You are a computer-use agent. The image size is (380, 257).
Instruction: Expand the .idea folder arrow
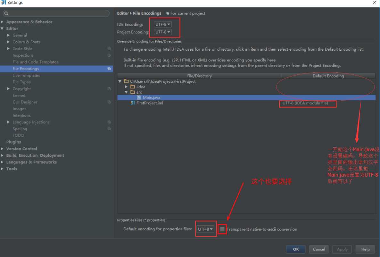point(126,87)
